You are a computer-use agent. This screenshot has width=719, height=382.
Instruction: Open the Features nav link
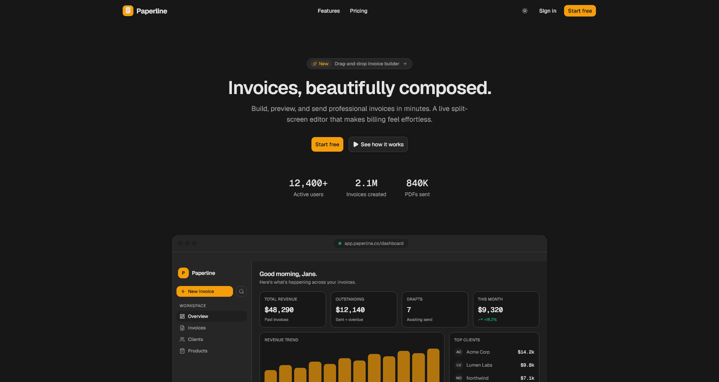click(x=329, y=11)
